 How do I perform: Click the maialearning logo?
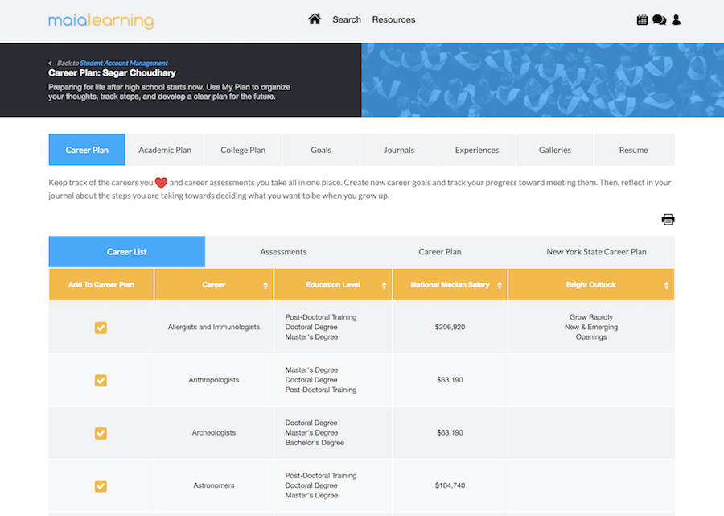click(101, 21)
